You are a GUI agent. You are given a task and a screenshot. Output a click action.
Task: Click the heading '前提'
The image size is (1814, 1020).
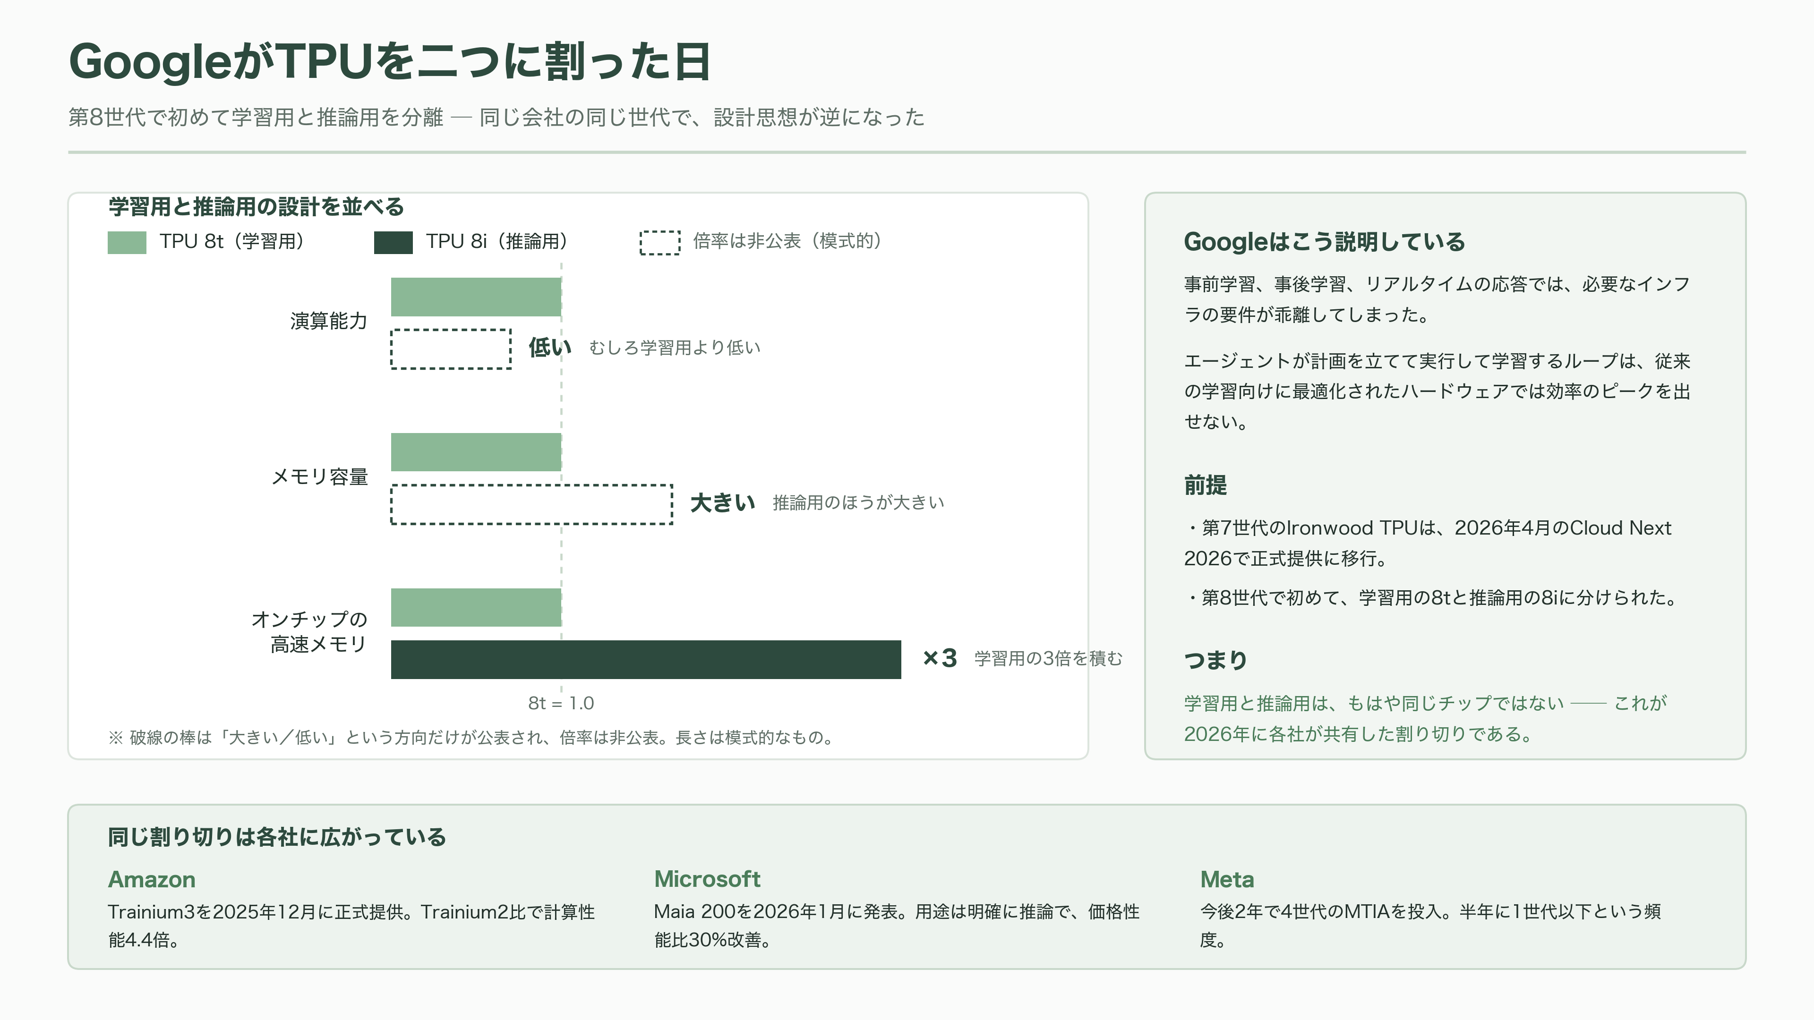click(1205, 485)
